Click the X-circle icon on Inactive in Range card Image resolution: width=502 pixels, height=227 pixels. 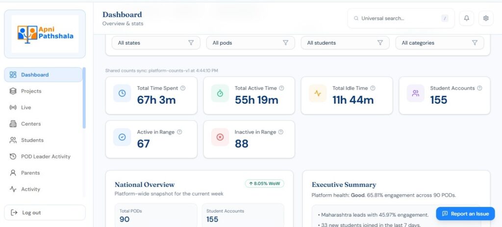pyautogui.click(x=220, y=137)
